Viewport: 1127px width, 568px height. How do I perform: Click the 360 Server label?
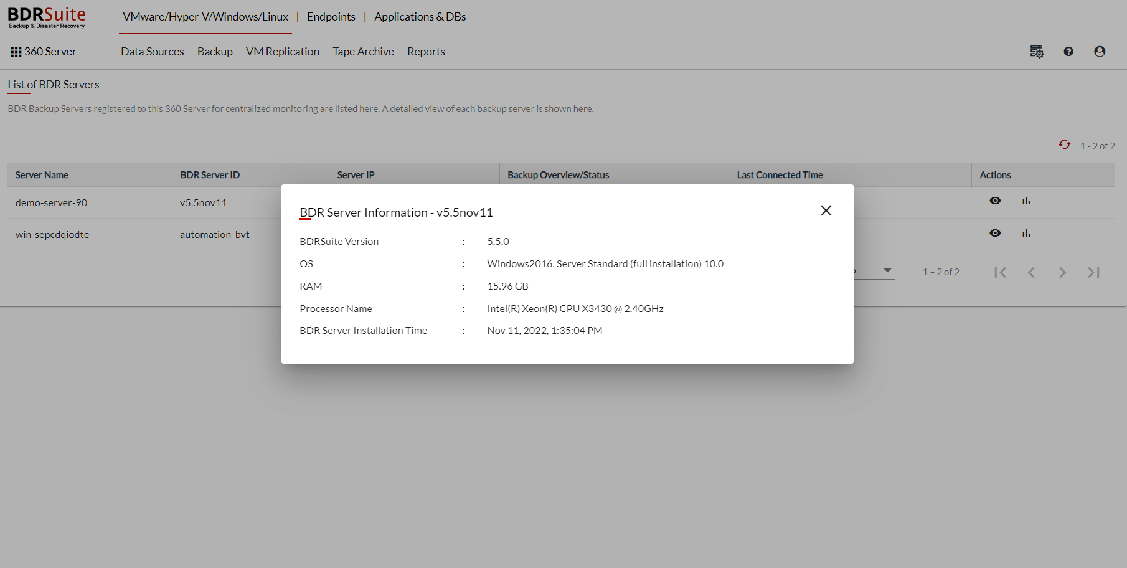pos(50,52)
